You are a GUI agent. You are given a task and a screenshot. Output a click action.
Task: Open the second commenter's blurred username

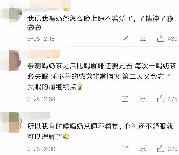pyautogui.click(x=45, y=54)
